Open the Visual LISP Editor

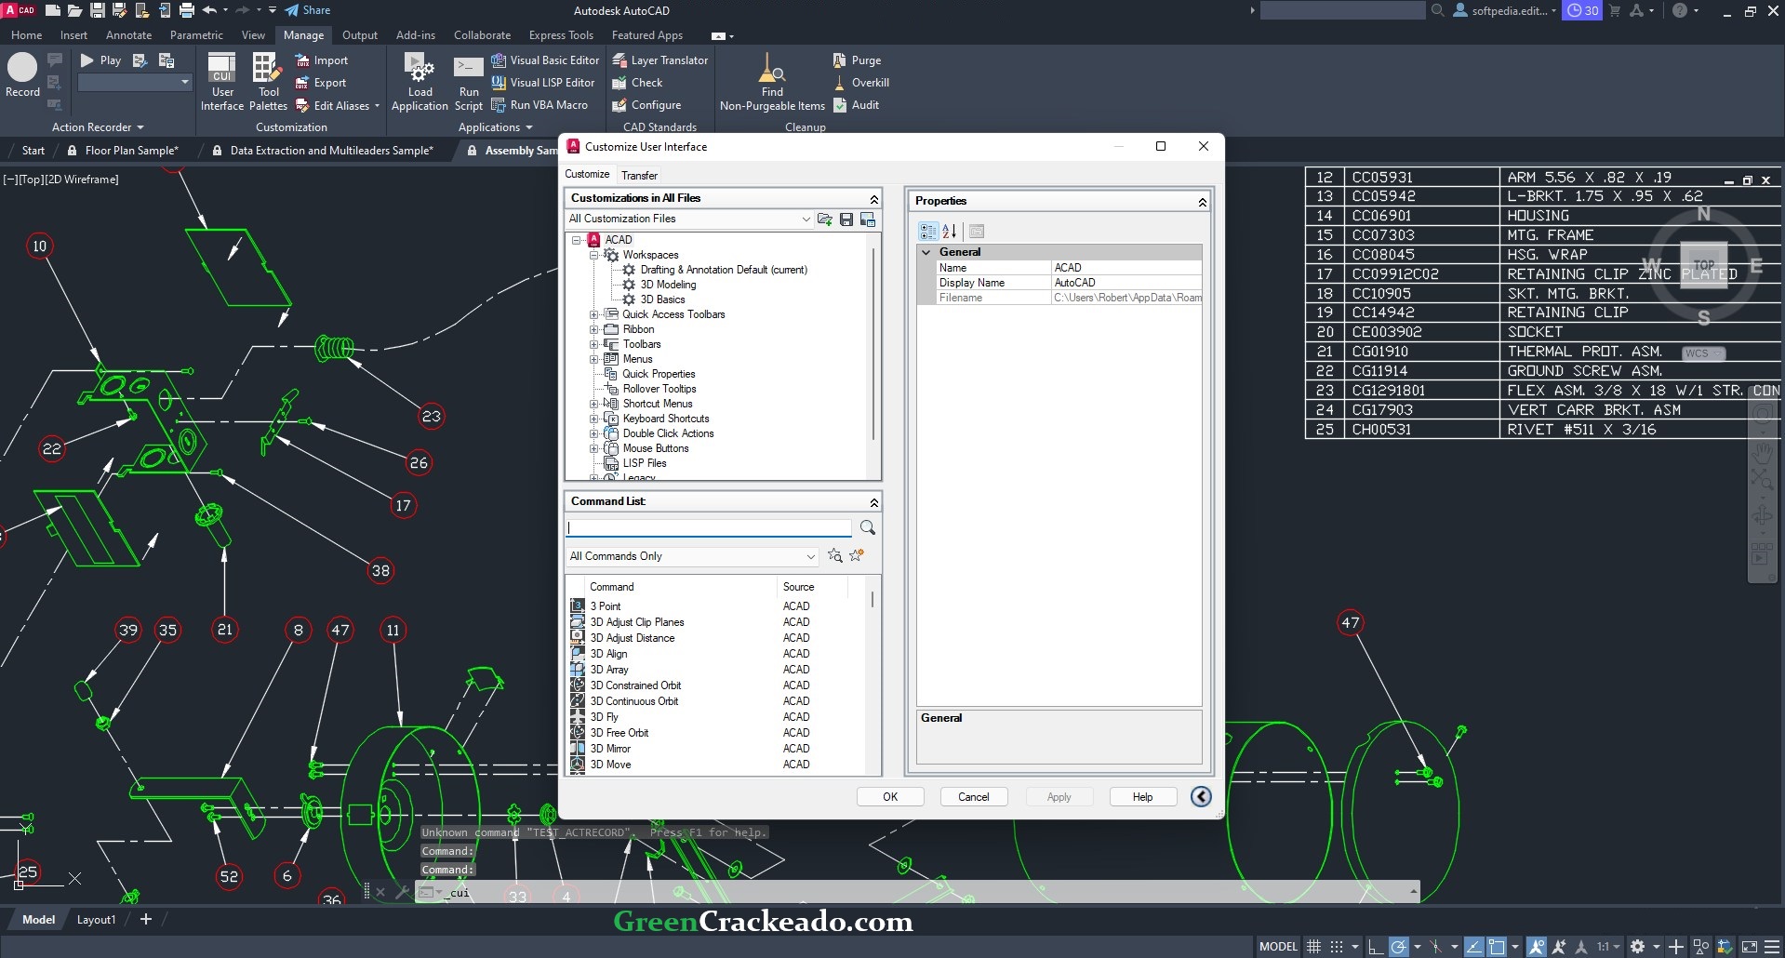[x=543, y=82]
